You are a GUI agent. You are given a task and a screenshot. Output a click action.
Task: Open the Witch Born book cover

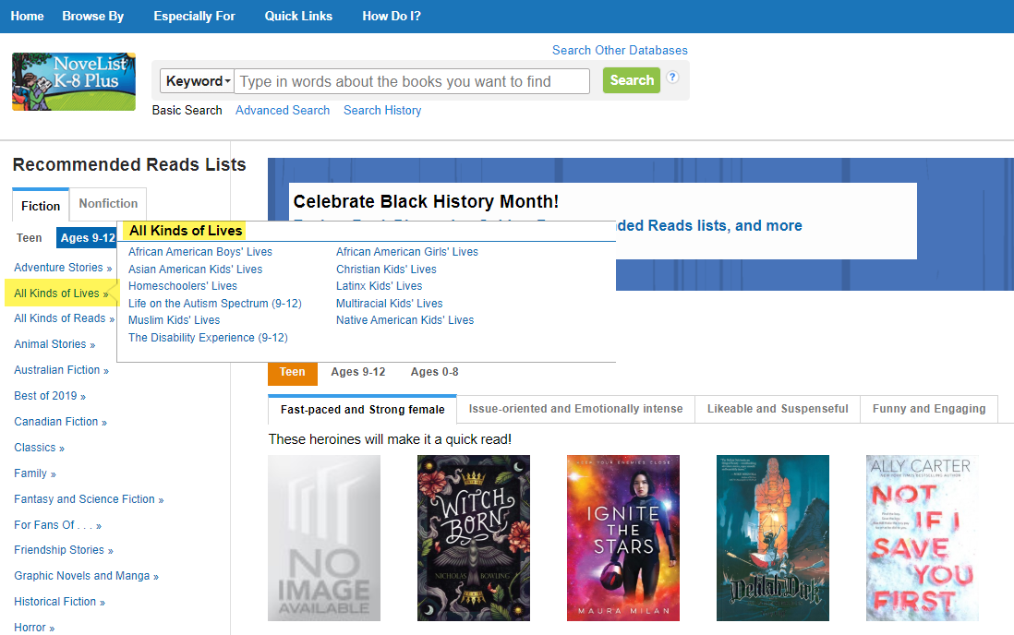tap(474, 537)
